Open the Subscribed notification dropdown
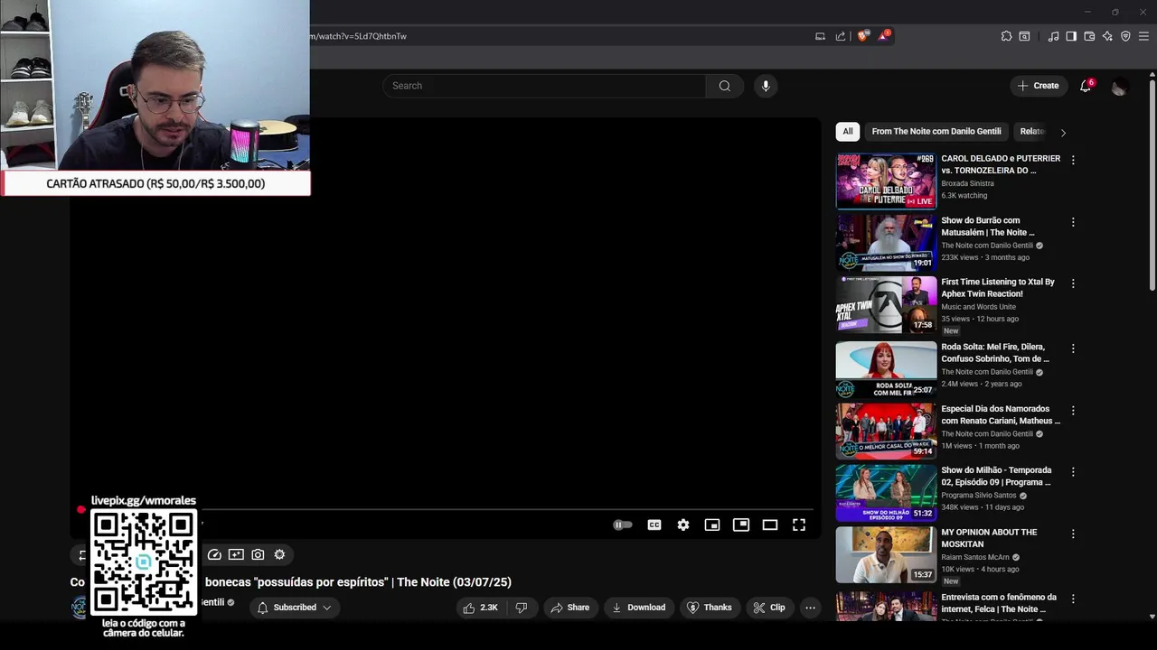Viewport: 1157px width, 650px height. tap(295, 608)
